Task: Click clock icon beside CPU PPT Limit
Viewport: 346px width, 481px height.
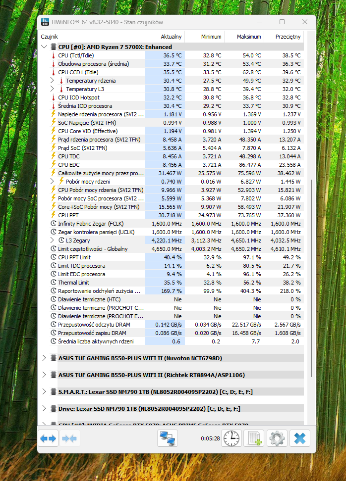Action: click(x=54, y=257)
